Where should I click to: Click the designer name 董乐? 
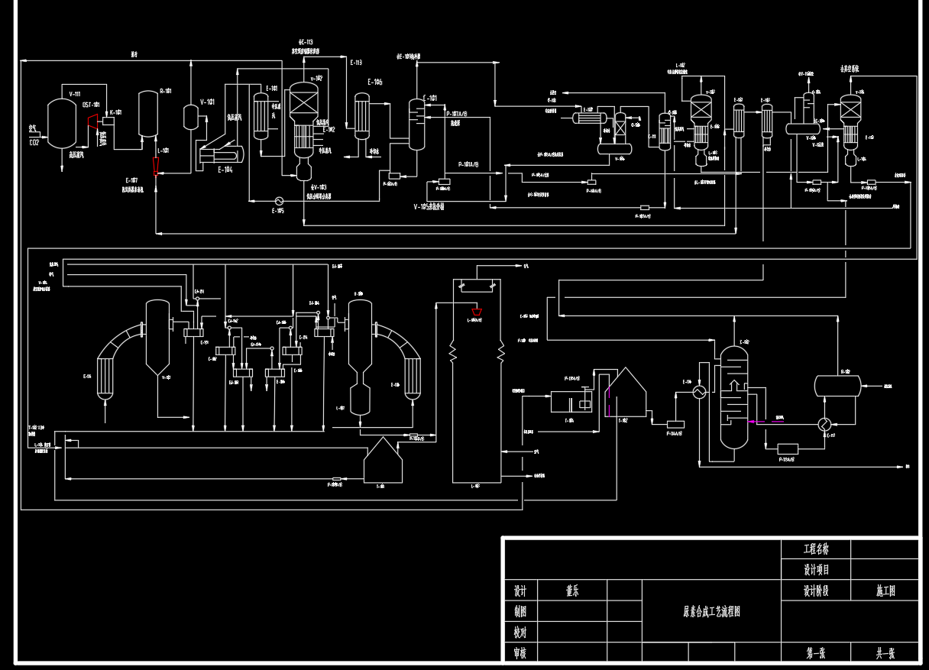[572, 591]
